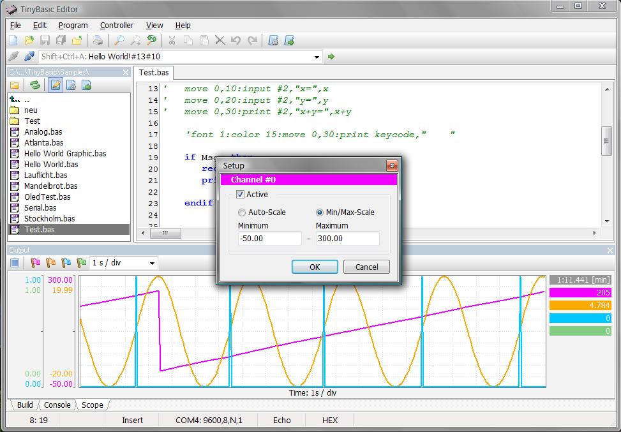Click the green flag scope channel icon
Viewport: 621px width, 432px height.
81,263
